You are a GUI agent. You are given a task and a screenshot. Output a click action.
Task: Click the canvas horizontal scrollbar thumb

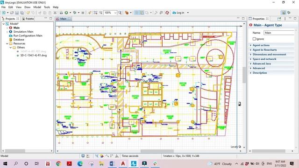(157, 151)
